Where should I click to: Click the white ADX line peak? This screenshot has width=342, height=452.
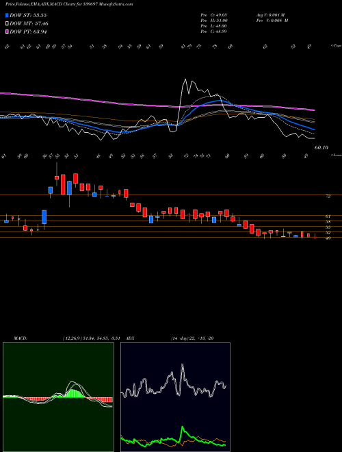(182, 365)
